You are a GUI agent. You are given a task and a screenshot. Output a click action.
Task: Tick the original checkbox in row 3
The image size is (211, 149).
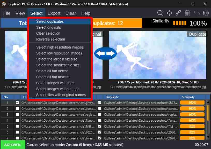click(x=17, y=114)
